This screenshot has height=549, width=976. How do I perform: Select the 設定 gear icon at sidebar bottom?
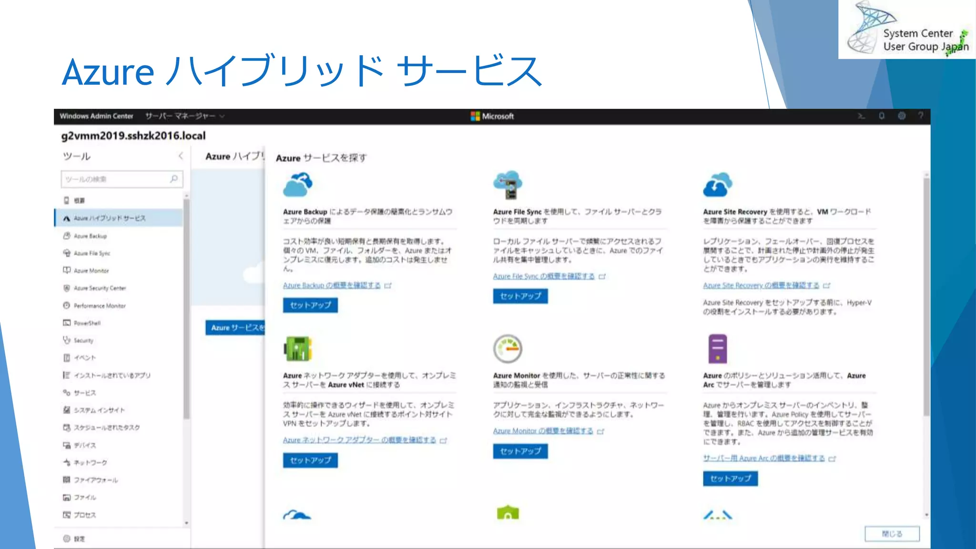[67, 539]
